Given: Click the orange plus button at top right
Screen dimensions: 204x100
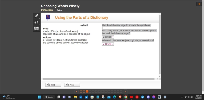Looking at the screenshot, I should 199,4.
